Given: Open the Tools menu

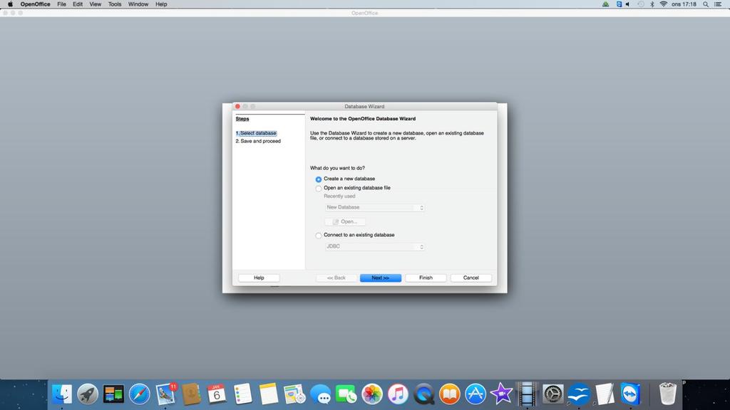Looking at the screenshot, I should pyautogui.click(x=115, y=4).
